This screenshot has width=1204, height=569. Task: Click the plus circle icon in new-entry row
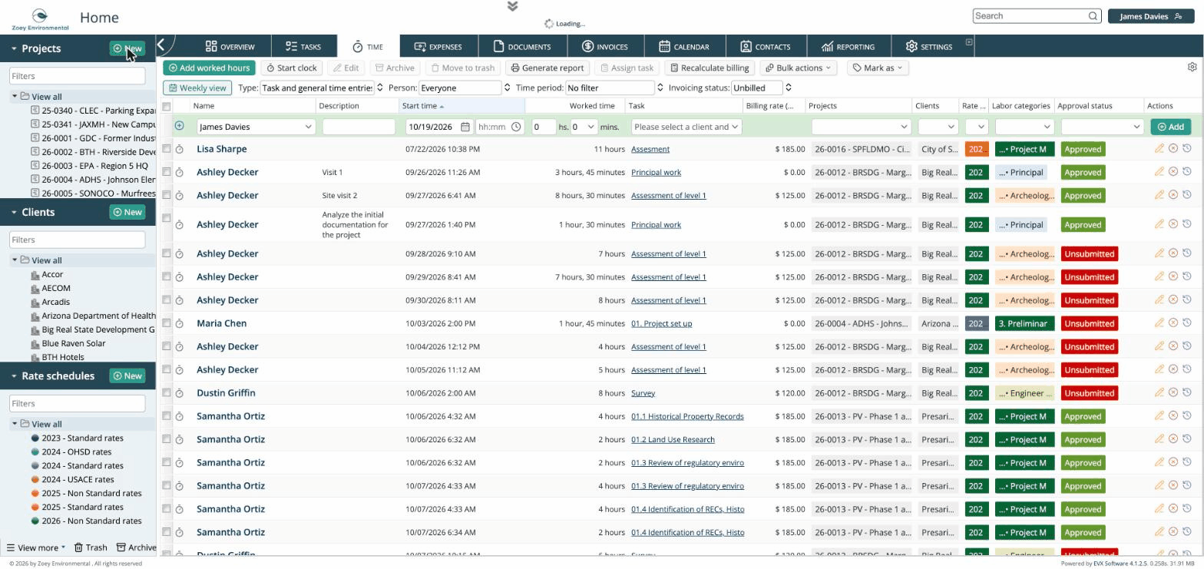click(x=179, y=126)
